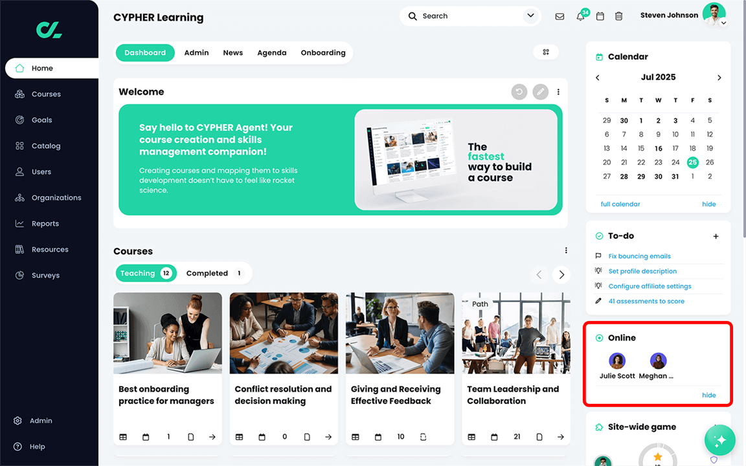Image resolution: width=746 pixels, height=466 pixels.
Task: Click Julie Scott's online avatar
Action: click(x=617, y=361)
